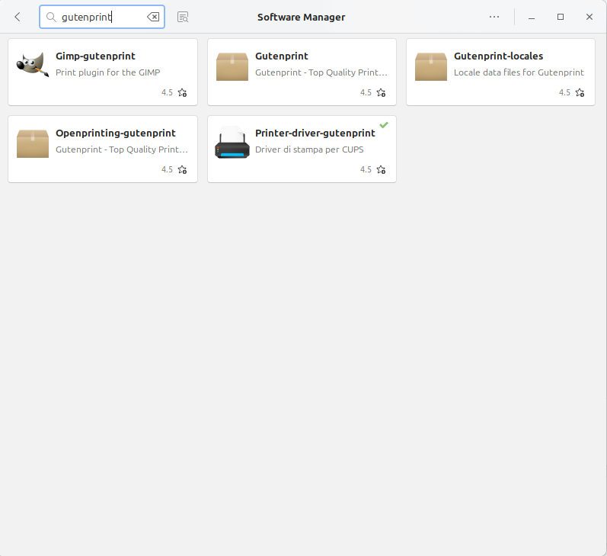The width and height of the screenshot is (607, 556).
Task: Click the Gutenprint package box icon
Action: 232,66
